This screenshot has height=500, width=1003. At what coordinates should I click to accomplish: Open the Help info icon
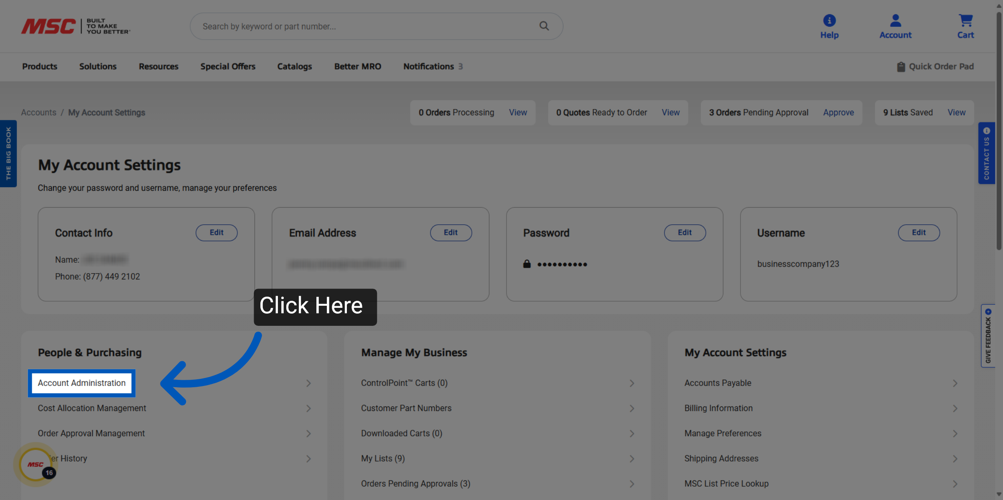click(x=829, y=20)
